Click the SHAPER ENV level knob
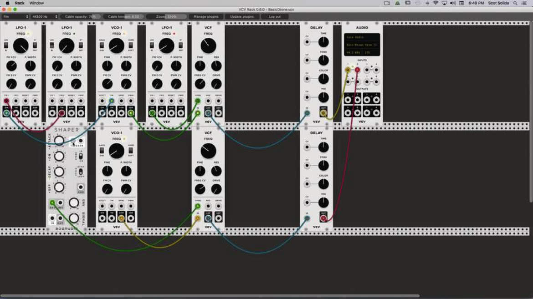The image size is (533, 299). [x=74, y=203]
